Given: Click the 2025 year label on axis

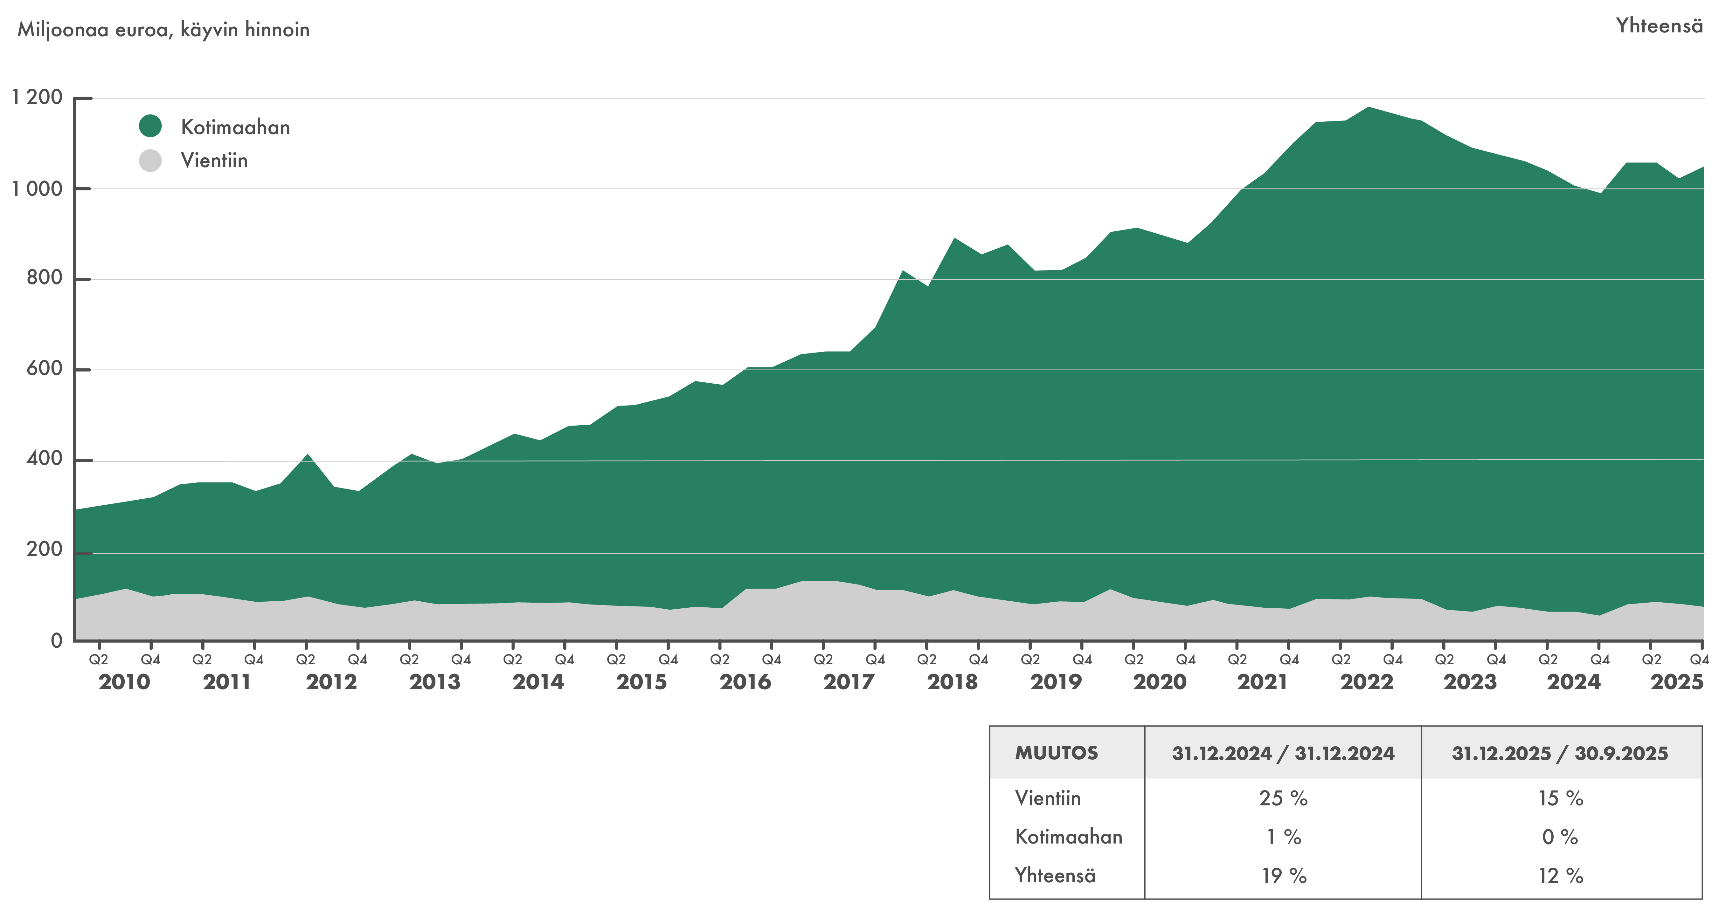Looking at the screenshot, I should click(1677, 682).
